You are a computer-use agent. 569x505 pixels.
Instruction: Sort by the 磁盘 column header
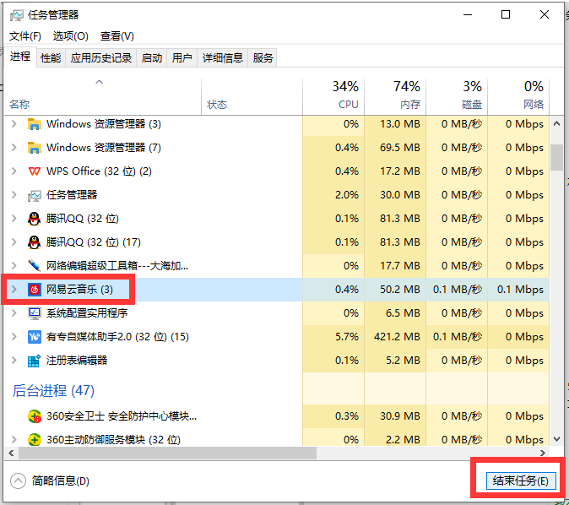click(x=457, y=96)
